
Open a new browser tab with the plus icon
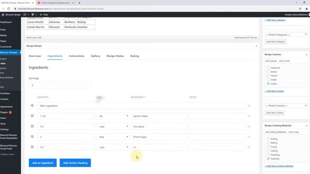pos(79,3)
